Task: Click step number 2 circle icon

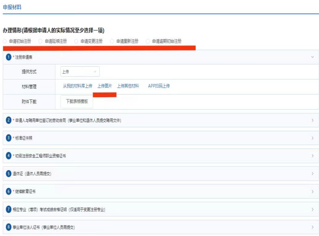Action: click(x=8, y=120)
